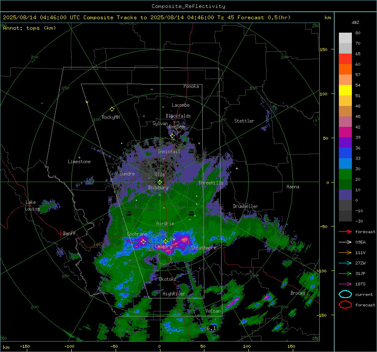
Task: Click the RedDeer city label
Action: tap(178, 127)
